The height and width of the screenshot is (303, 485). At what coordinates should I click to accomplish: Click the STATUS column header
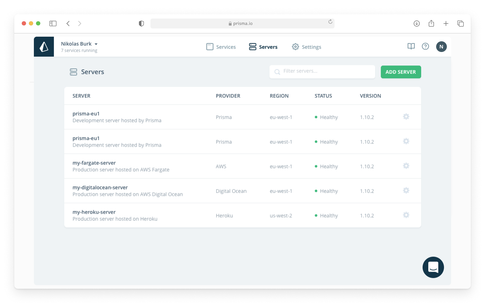click(323, 96)
